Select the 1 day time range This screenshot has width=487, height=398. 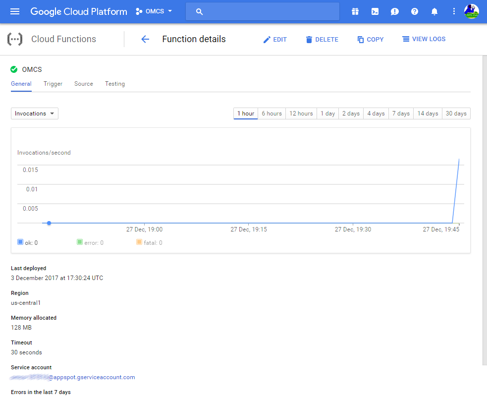click(x=327, y=114)
